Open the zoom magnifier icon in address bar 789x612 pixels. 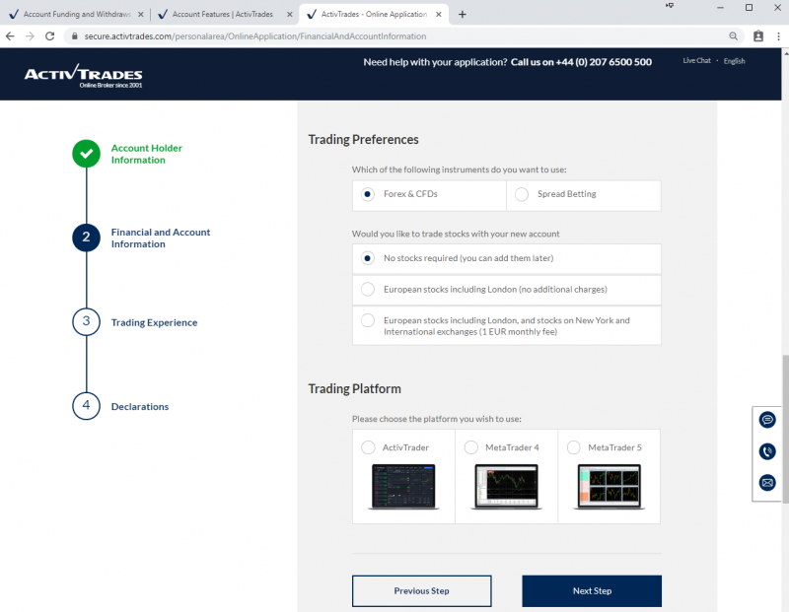pos(733,36)
